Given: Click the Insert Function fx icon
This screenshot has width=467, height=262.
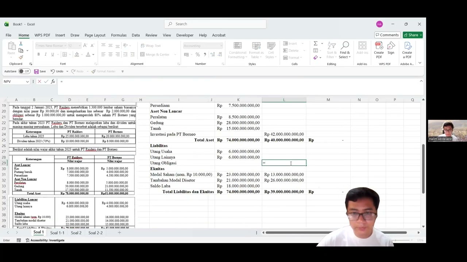Looking at the screenshot, I should tap(53, 82).
